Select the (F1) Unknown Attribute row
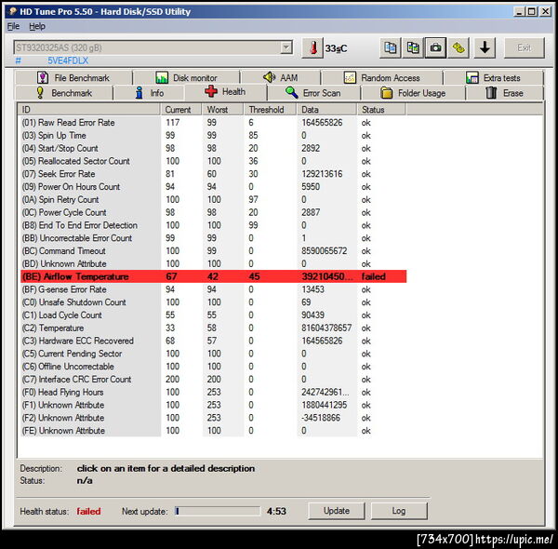The image size is (558, 549). [214, 405]
